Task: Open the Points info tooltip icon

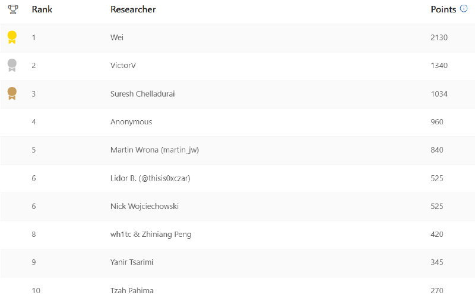Action: point(464,9)
